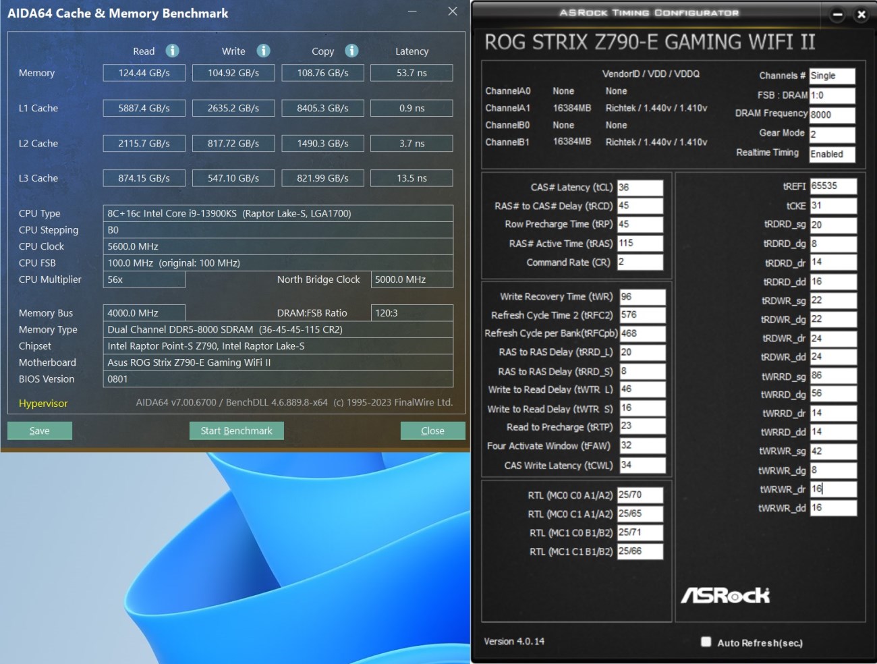Click the Start Benchmark button
877x664 pixels.
click(x=237, y=431)
